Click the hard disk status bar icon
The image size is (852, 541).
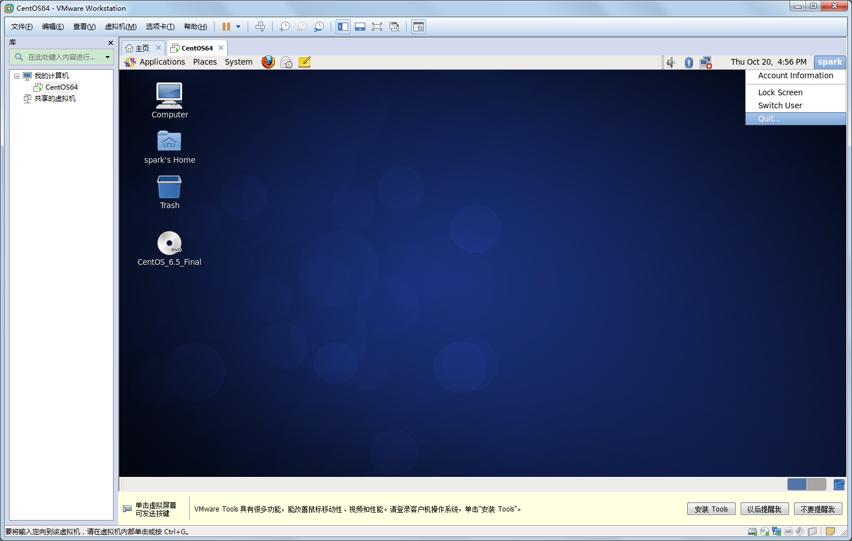[x=752, y=532]
